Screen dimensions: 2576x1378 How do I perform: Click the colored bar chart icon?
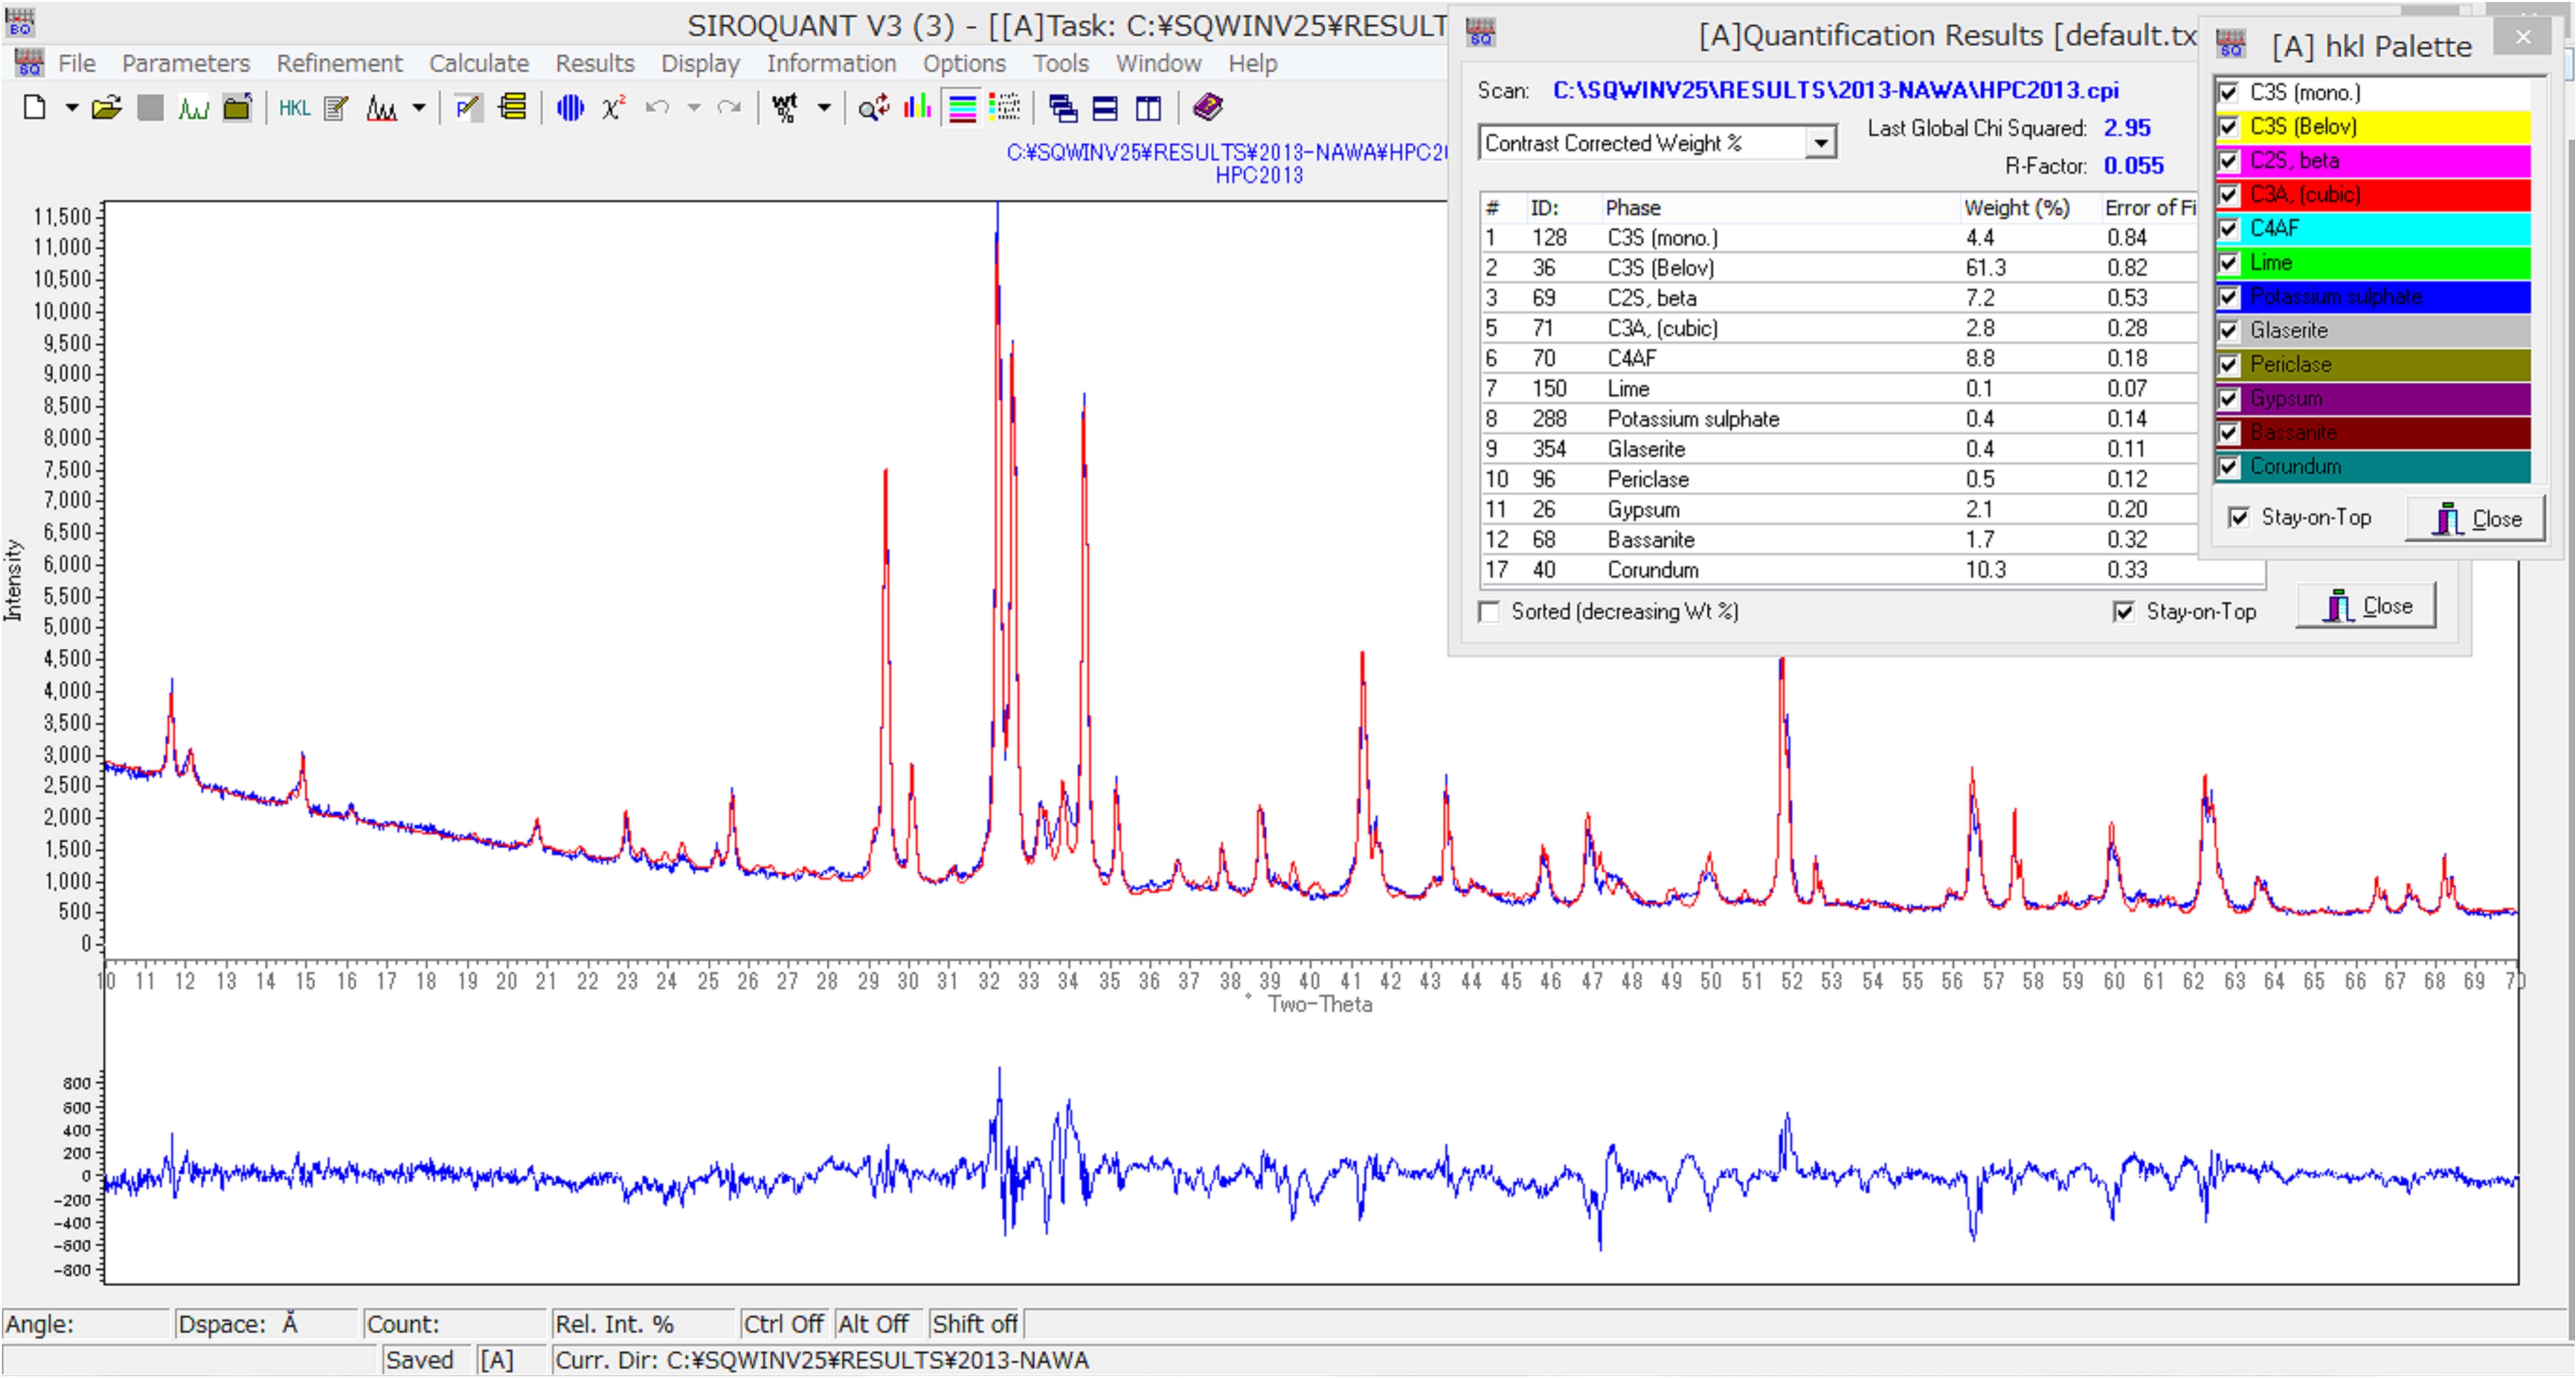(917, 107)
